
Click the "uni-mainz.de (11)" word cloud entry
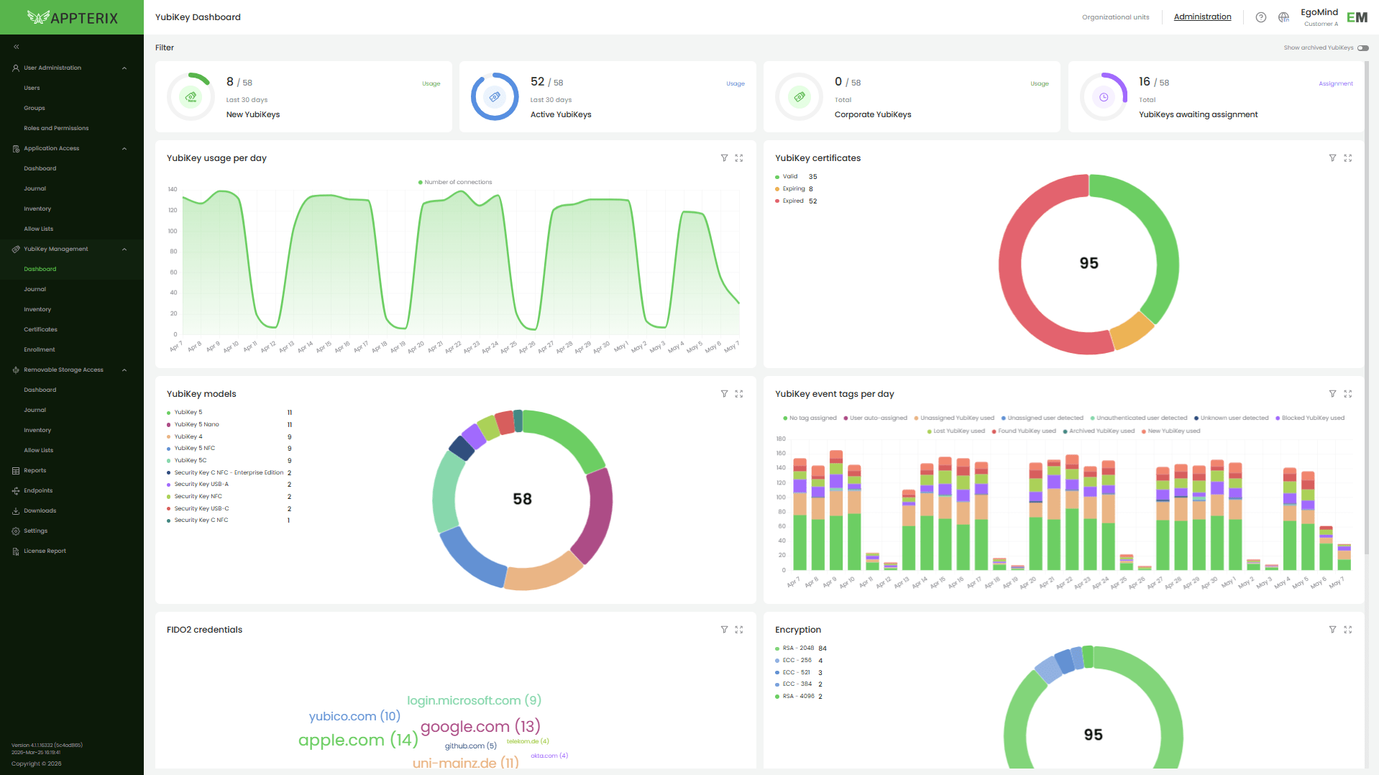click(x=466, y=763)
